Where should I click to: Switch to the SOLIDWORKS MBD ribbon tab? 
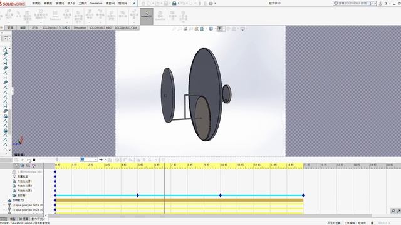(100, 27)
